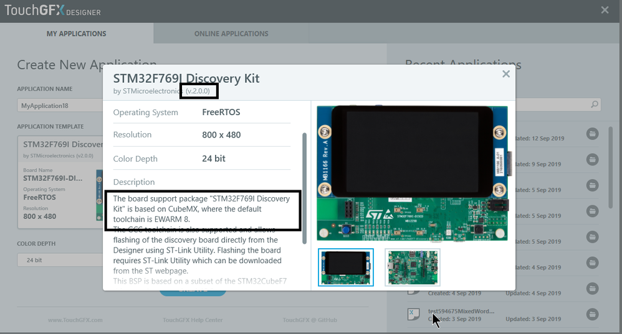Screen dimensions: 622x334
Task: Open folder icon for third 5 Sep 2019 entry
Action: [592, 237]
